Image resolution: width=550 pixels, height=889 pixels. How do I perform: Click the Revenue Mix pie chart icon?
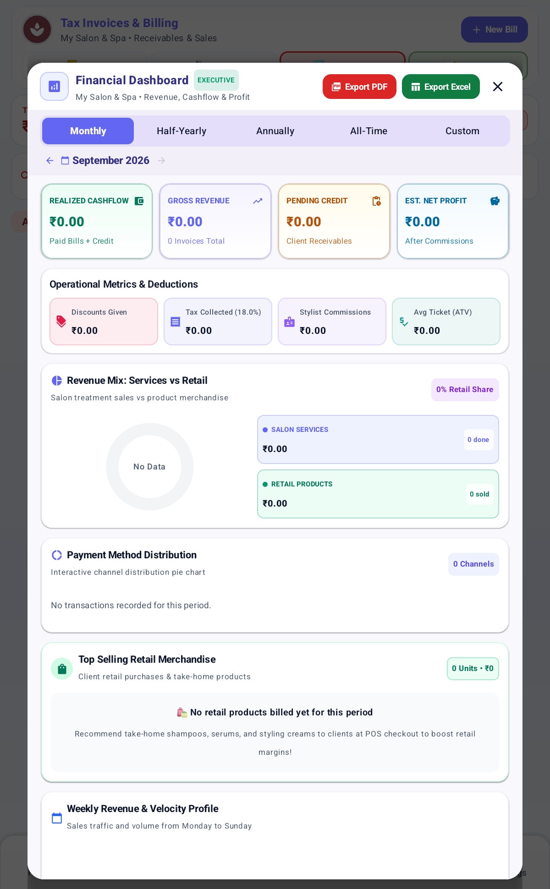pos(57,381)
